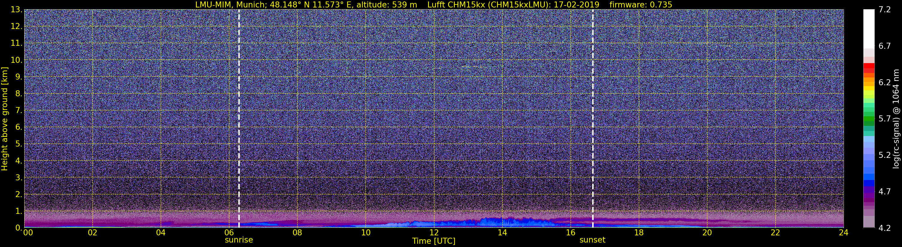Click the height axis tick label 7

point(19,110)
